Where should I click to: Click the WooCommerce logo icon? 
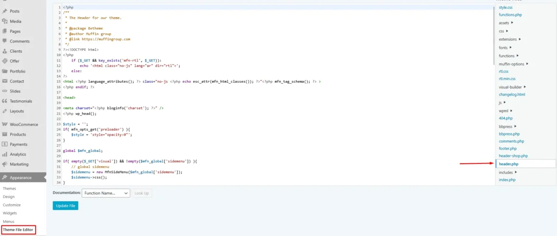coord(5,124)
